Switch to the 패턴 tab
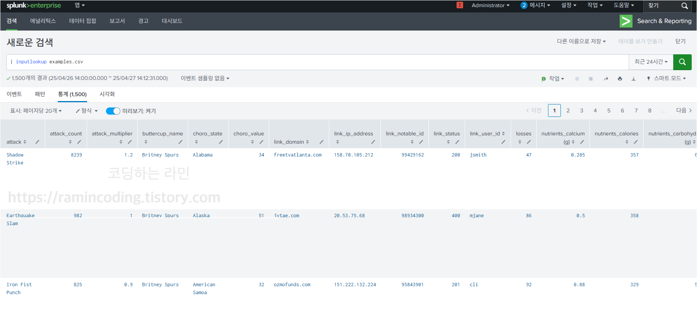This screenshot has width=697, height=313. [40, 94]
